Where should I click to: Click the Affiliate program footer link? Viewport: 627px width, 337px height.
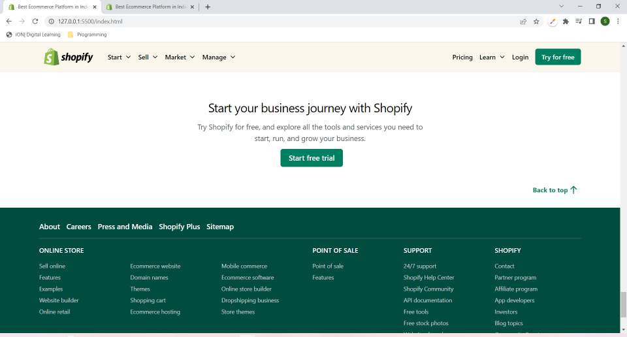pos(516,289)
